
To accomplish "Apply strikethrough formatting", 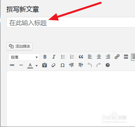I will point(12,65).
